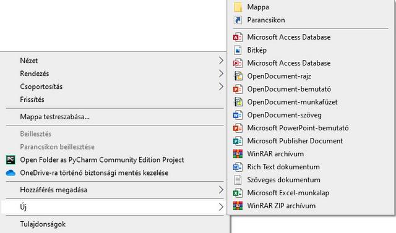Open the Hozzáférés megadása submenu arrow
396x233 pixels.
pyautogui.click(x=221, y=190)
